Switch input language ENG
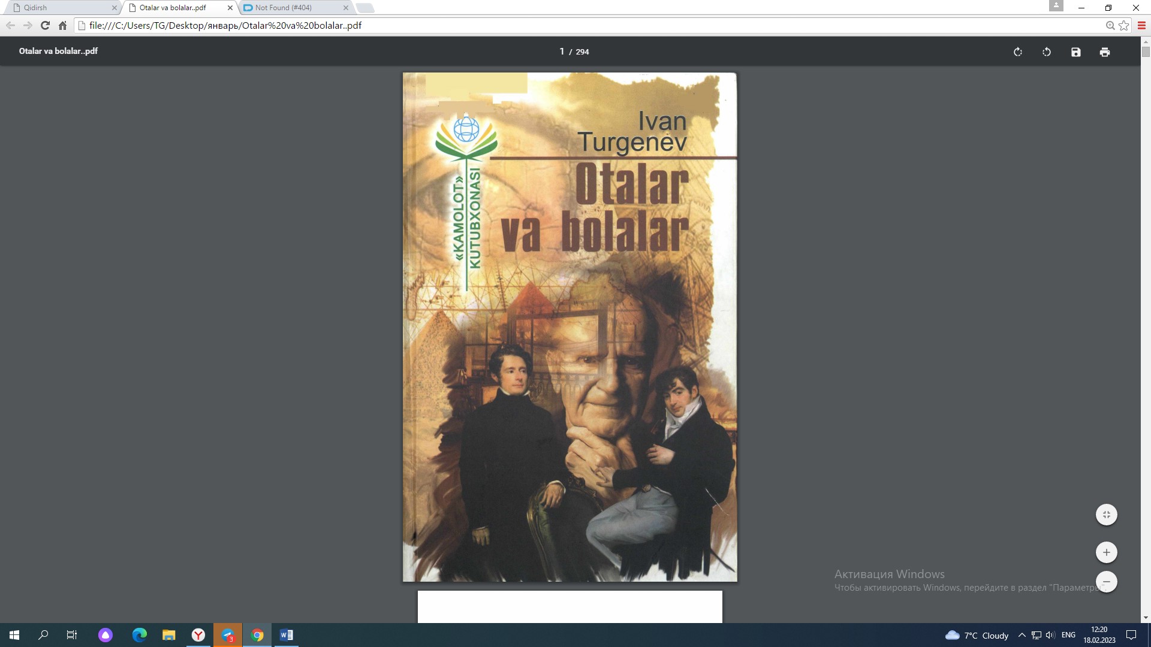This screenshot has width=1151, height=647. (1068, 636)
